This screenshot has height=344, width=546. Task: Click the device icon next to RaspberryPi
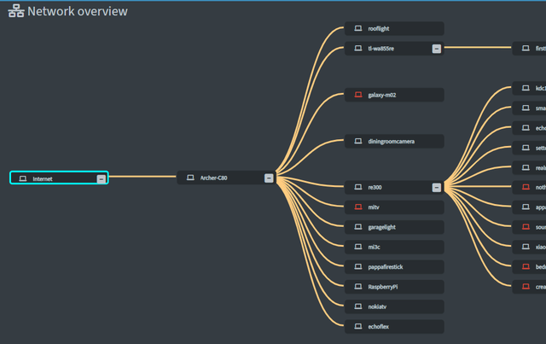358,287
